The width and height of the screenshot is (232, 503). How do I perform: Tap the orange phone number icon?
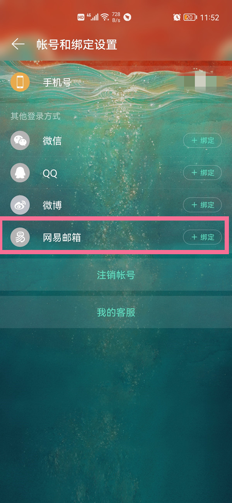point(20,82)
